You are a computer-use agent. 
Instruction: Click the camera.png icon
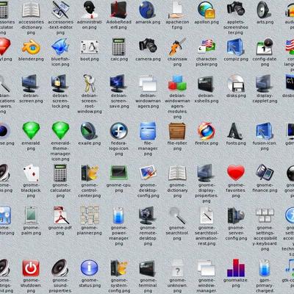pos(148,45)
